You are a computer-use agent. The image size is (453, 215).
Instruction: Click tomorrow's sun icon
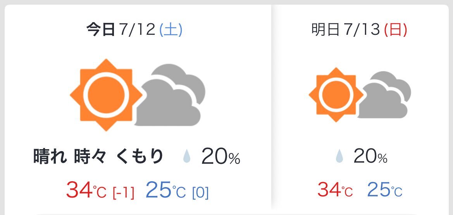tap(336, 95)
